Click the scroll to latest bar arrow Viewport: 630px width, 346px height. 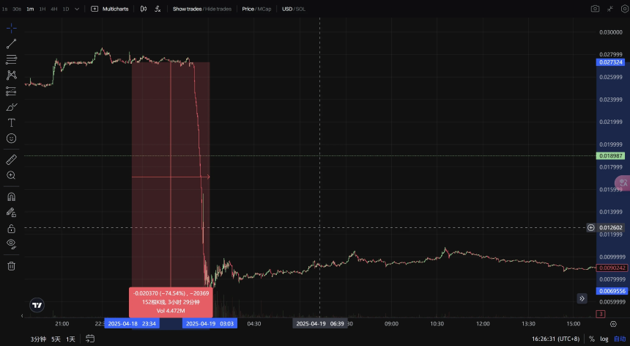(x=582, y=298)
